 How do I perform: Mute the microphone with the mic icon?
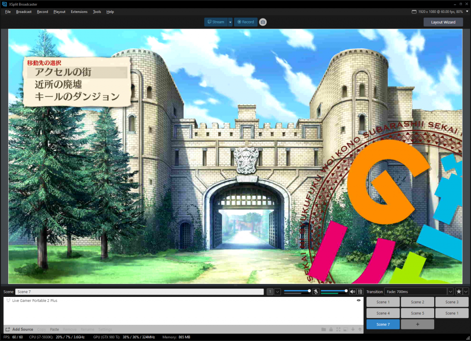coord(316,291)
